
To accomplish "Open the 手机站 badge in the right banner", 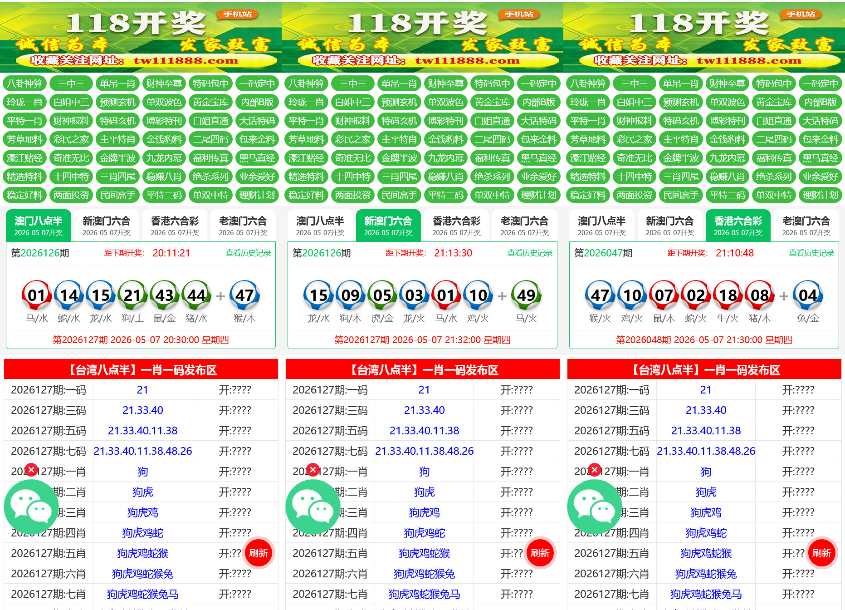I will (801, 15).
